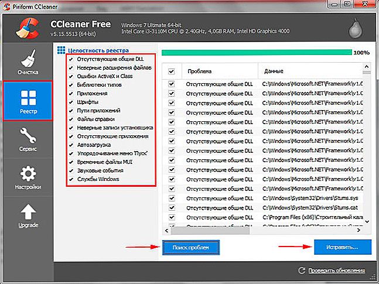The image size is (379, 284).
Task: Toggle Шрифты option
Action: (x=71, y=102)
